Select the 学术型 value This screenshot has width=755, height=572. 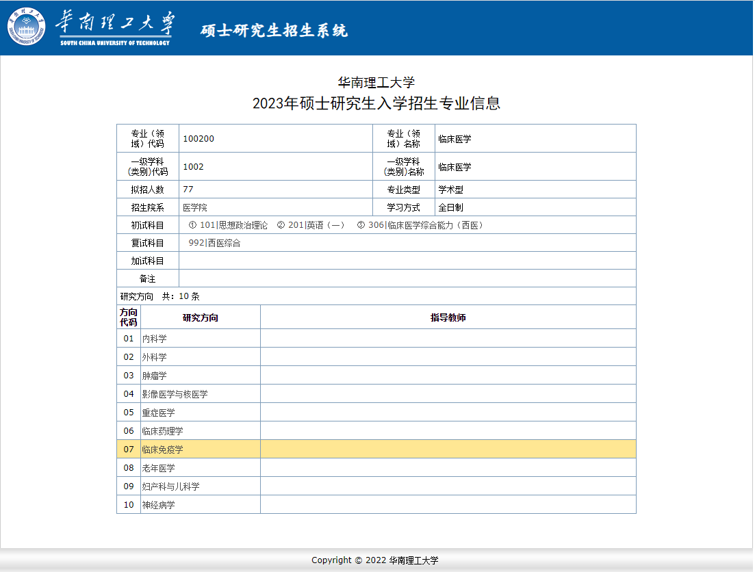click(x=450, y=190)
